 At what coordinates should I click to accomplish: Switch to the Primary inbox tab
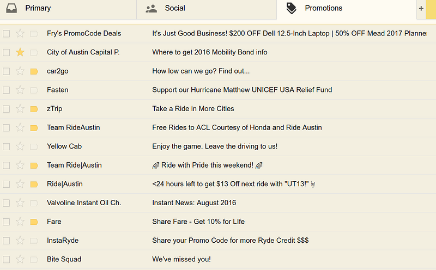click(68, 9)
